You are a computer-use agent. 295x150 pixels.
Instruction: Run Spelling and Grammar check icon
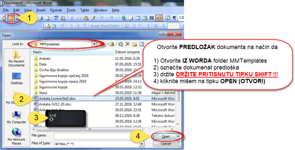pyautogui.click(x=56, y=18)
